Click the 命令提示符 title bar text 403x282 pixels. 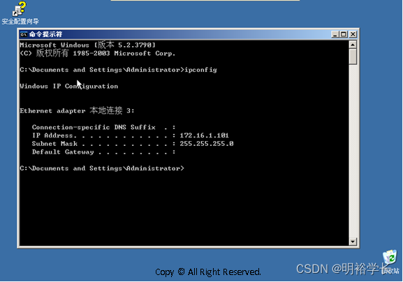pyautogui.click(x=46, y=34)
